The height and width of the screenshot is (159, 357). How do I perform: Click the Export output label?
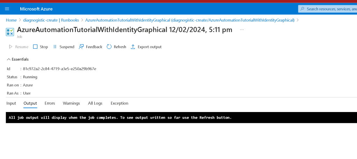[x=150, y=47]
